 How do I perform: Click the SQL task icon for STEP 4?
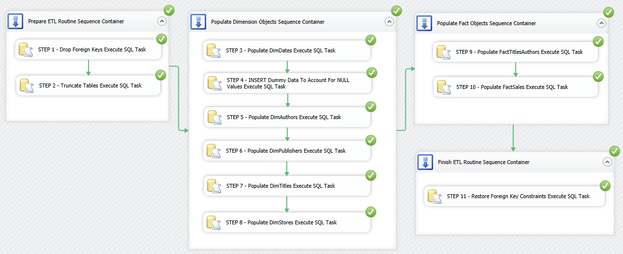coord(215,83)
